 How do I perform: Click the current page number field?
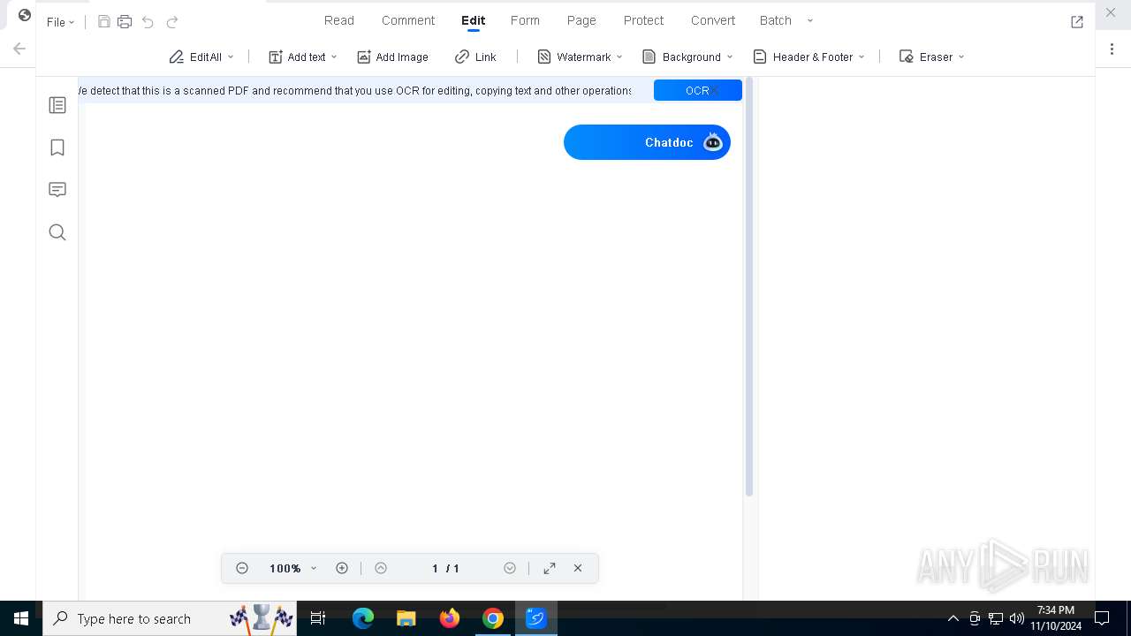435,568
